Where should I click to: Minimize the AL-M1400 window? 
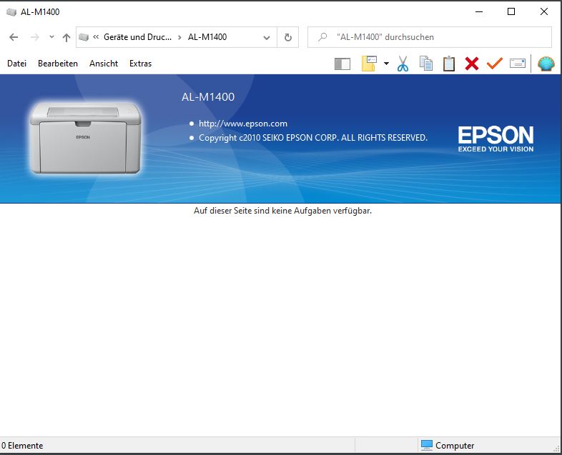click(479, 12)
